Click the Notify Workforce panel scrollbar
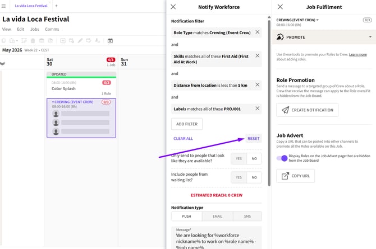Viewport: 376px width, 249px height. pyautogui.click(x=269, y=103)
